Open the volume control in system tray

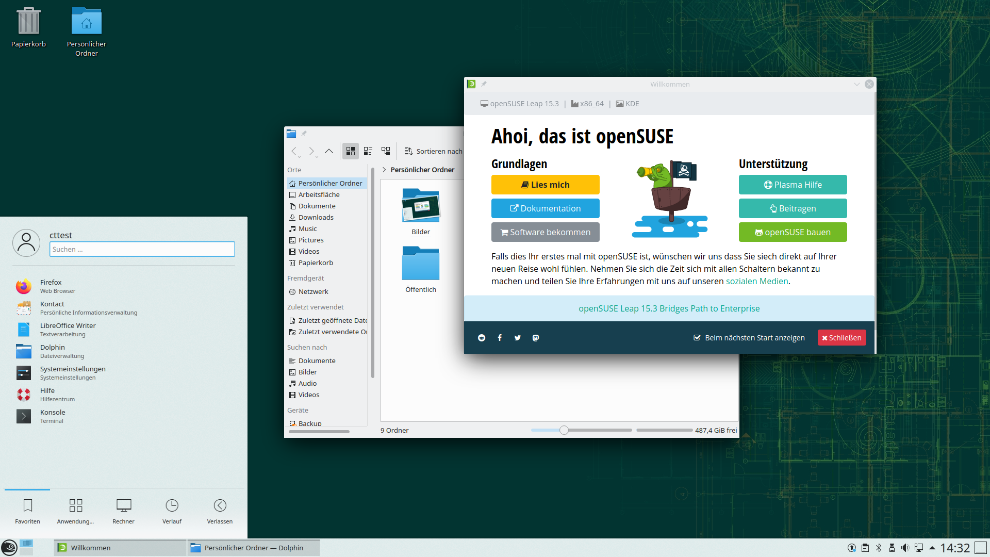(905, 548)
